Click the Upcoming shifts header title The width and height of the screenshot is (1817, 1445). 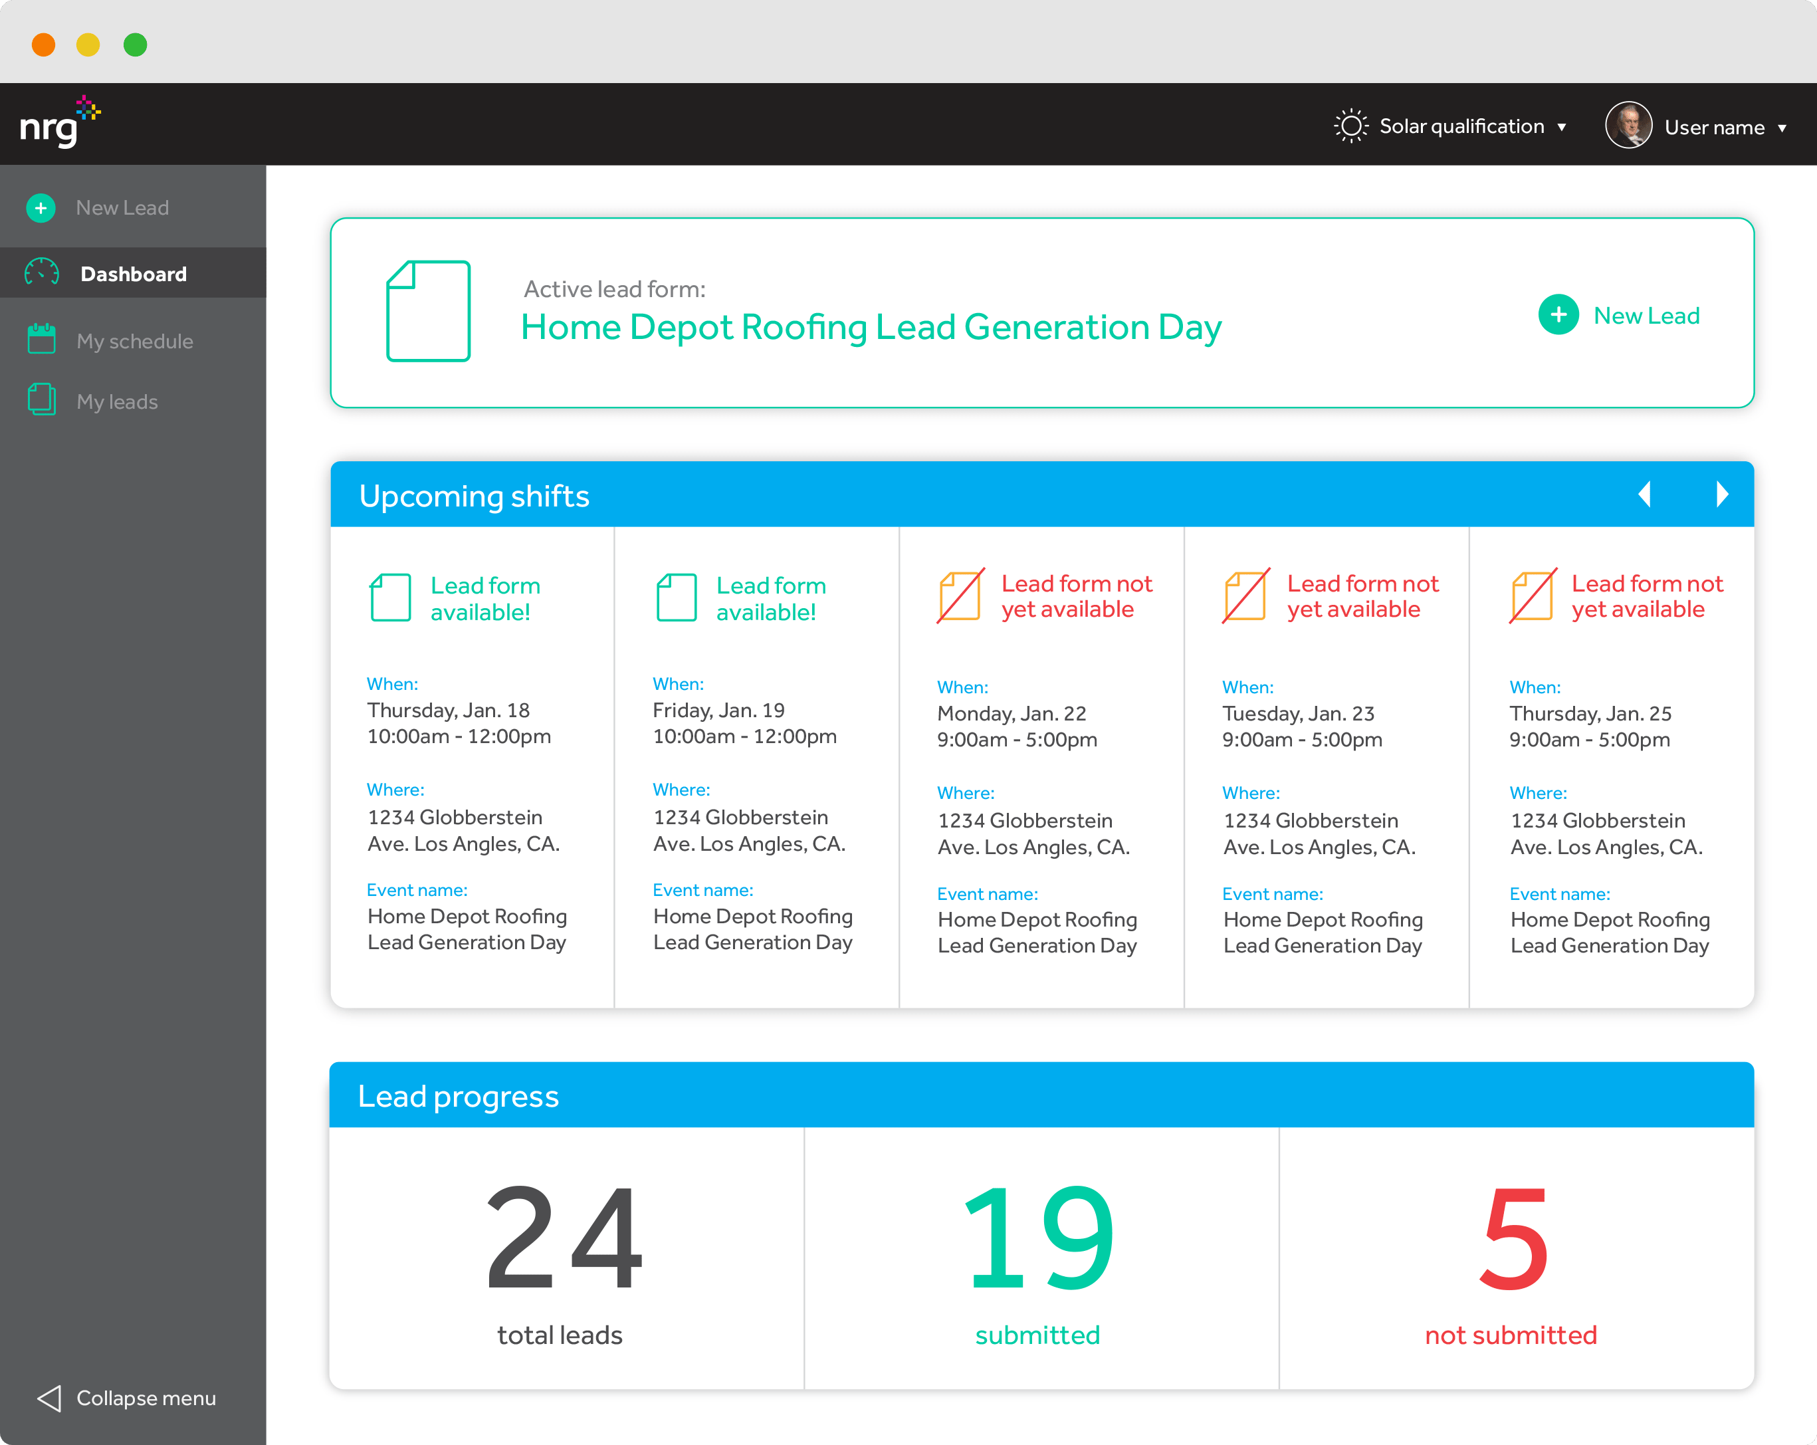click(x=474, y=496)
